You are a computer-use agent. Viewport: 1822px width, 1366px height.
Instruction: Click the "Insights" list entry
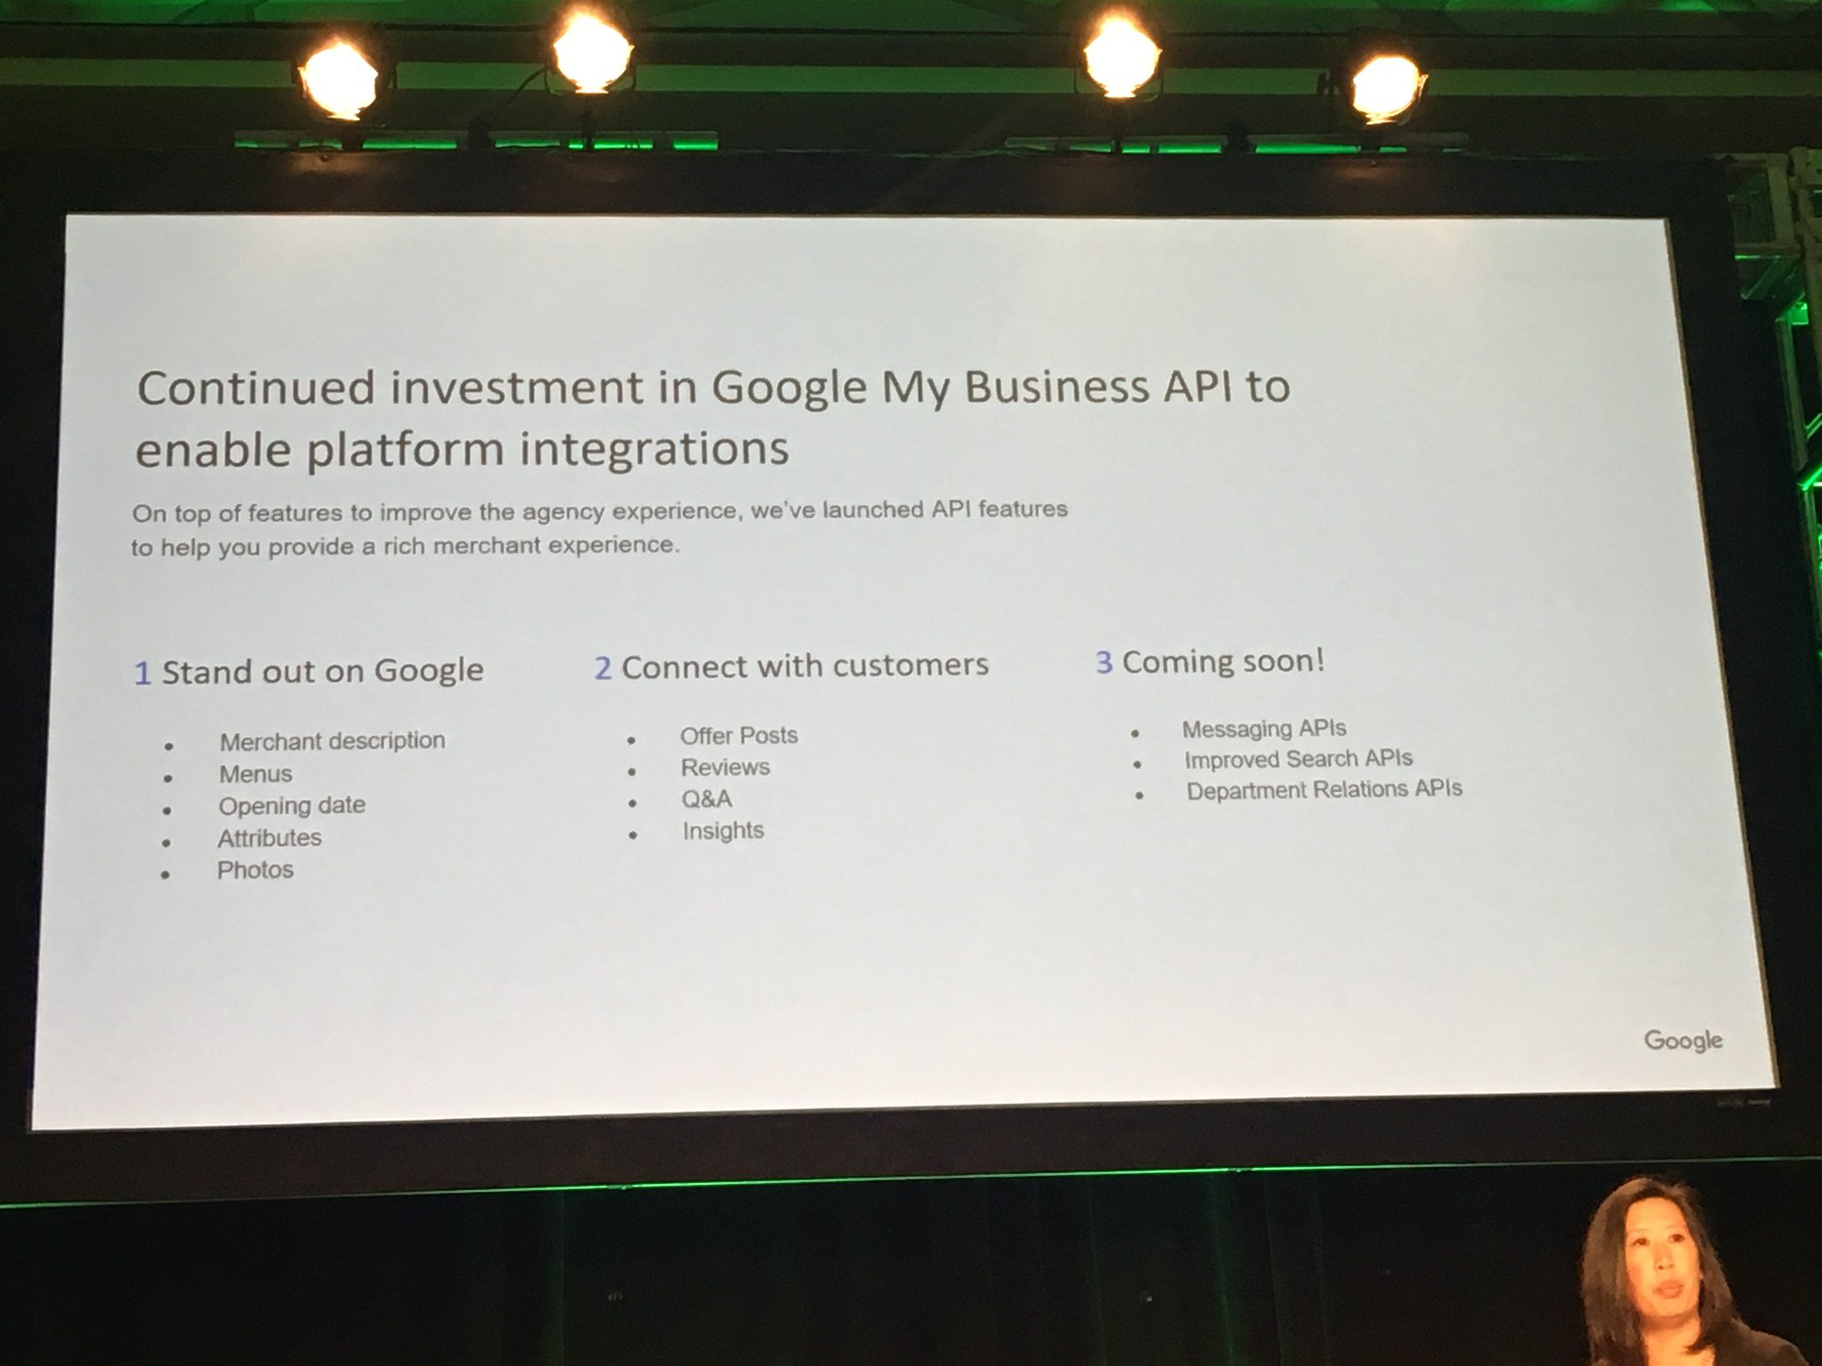coord(722,831)
